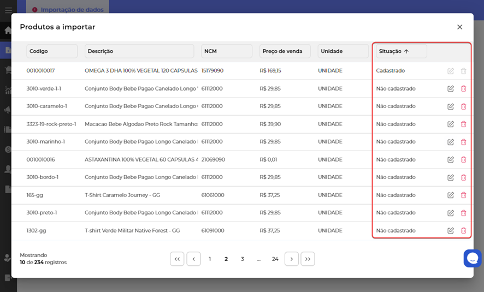Click the Codigo column filter field
This screenshot has height=292, width=484.
52,51
